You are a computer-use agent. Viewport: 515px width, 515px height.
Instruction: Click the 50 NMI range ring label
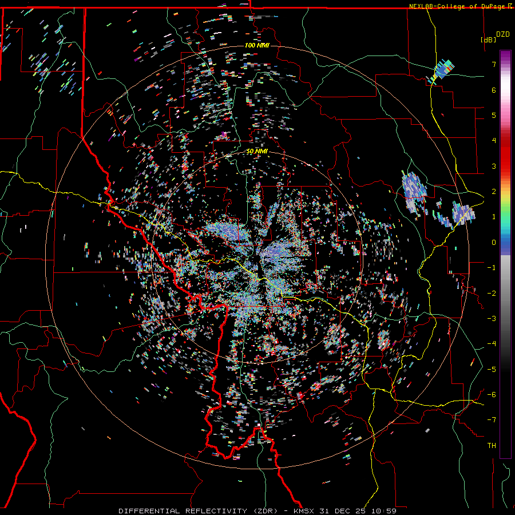coord(257,152)
